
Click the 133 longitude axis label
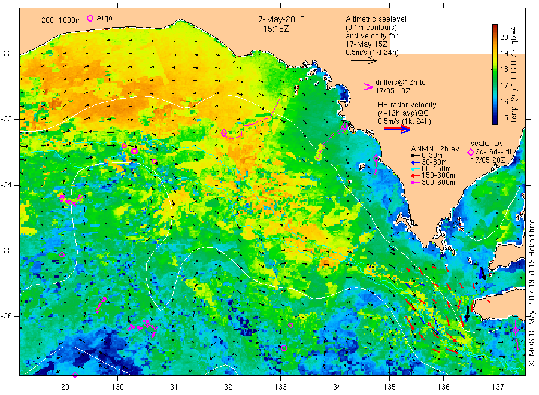(280, 387)
